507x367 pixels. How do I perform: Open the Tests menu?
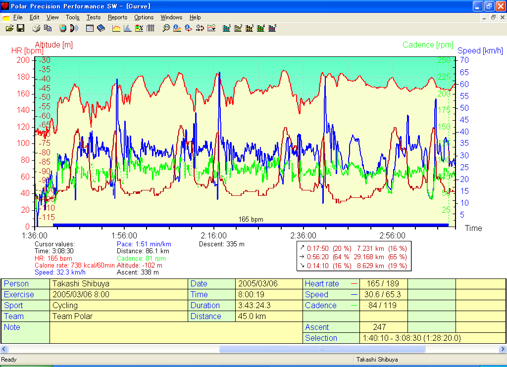(93, 17)
